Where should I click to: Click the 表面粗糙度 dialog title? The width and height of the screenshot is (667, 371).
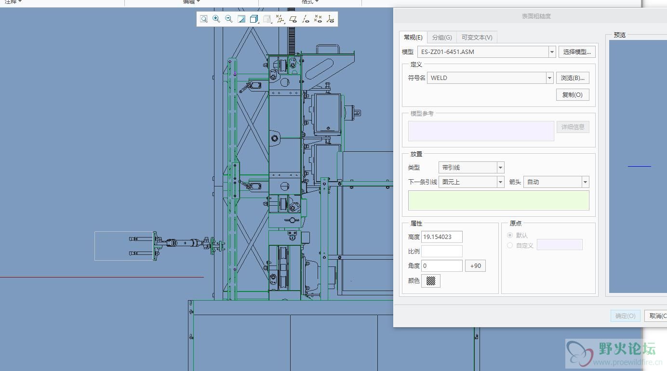click(x=536, y=16)
